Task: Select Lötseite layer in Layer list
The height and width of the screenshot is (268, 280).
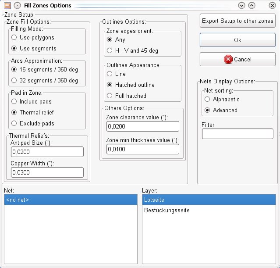Action: click(x=209, y=200)
